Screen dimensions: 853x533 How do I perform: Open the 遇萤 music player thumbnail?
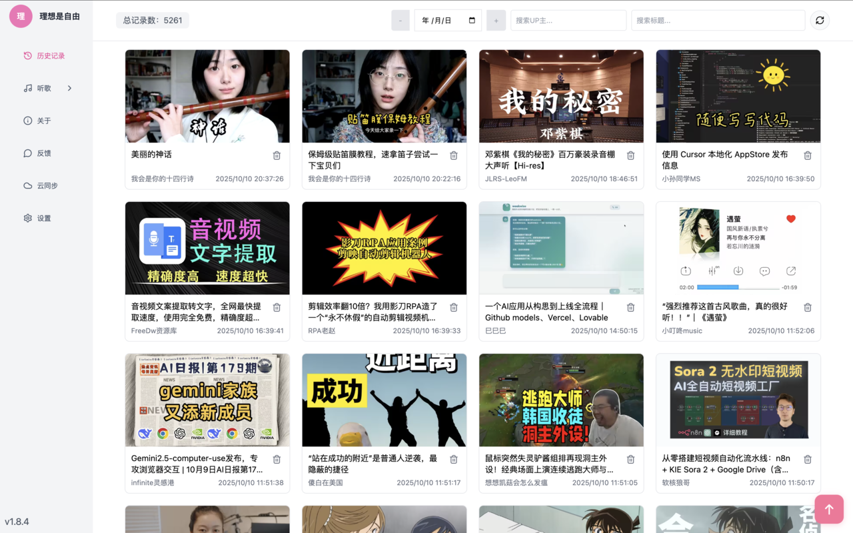[x=738, y=248]
